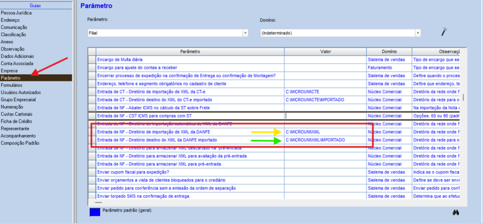This screenshot has width=483, height=223.
Task: Click value cell C:\MICROUNI\CTE\IMPORTADO
Action: click(325, 99)
